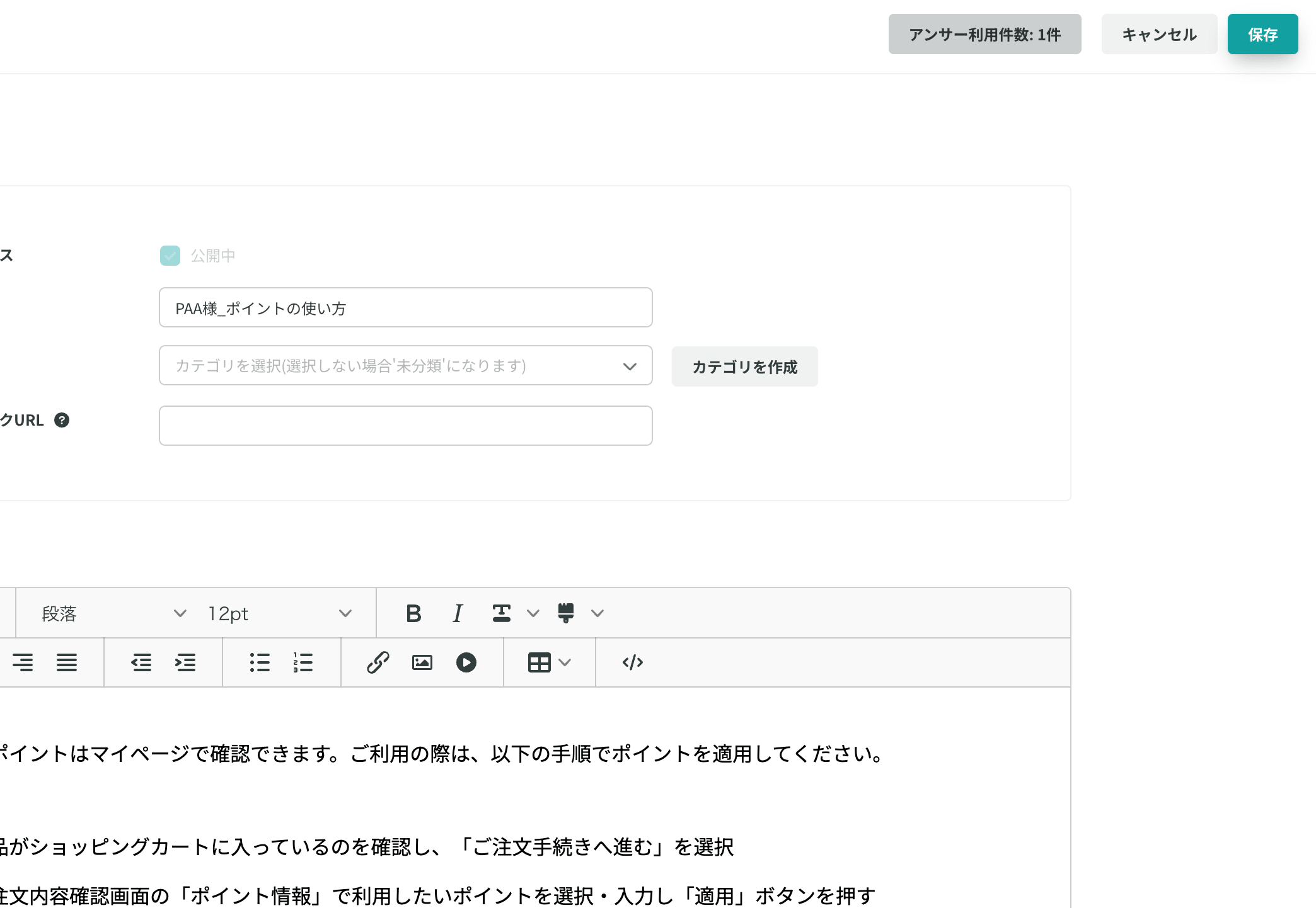Click the URL help question mark icon
This screenshot has height=908, width=1316.
[x=62, y=420]
